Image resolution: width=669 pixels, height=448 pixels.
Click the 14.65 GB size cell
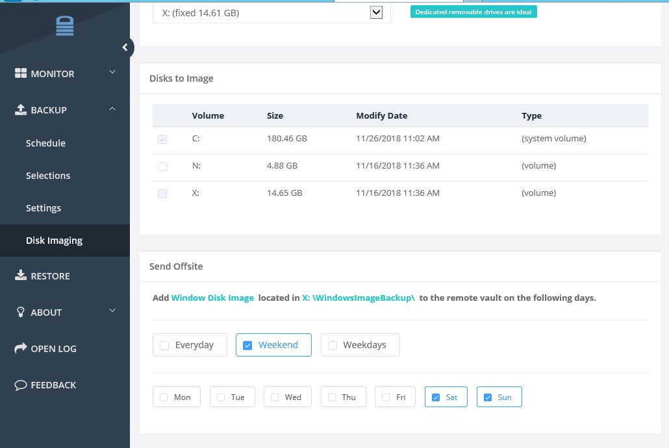(284, 193)
